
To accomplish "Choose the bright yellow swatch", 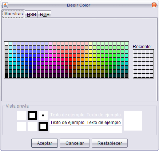I will tap(91, 60).
